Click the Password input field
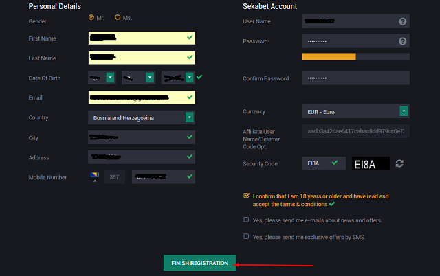440x276 pixels. coord(356,41)
